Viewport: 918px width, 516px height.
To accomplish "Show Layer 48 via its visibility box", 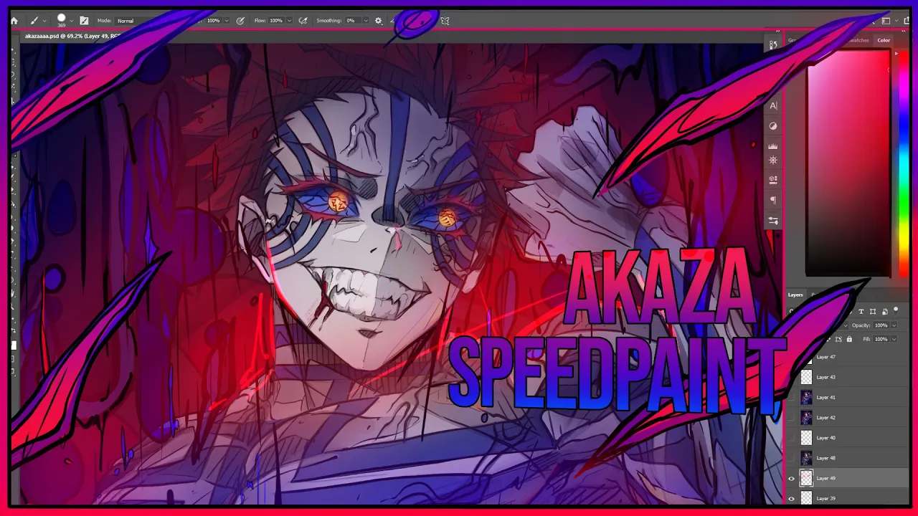I will [x=792, y=457].
